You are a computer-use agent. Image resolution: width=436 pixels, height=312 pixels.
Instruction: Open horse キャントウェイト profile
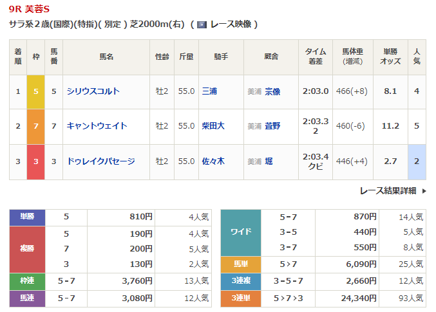click(97, 126)
